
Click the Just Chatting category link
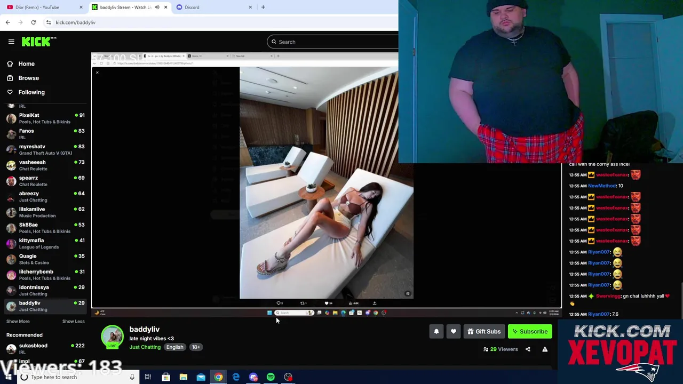145,347
